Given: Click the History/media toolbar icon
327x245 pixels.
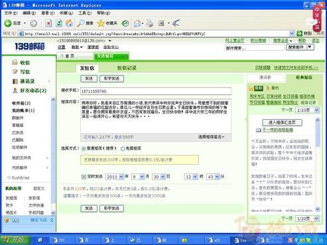Looking at the screenshot, I should [x=125, y=23].
